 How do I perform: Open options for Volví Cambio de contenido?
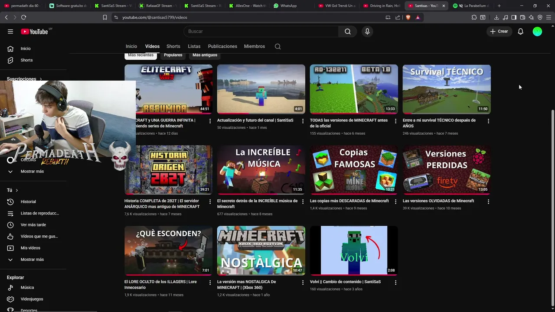click(395, 283)
